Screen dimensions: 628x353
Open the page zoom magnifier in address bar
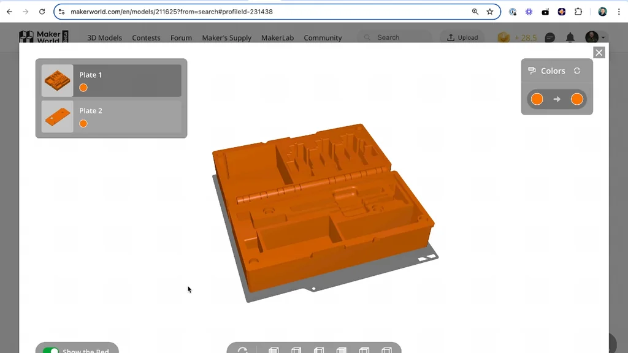point(475,12)
